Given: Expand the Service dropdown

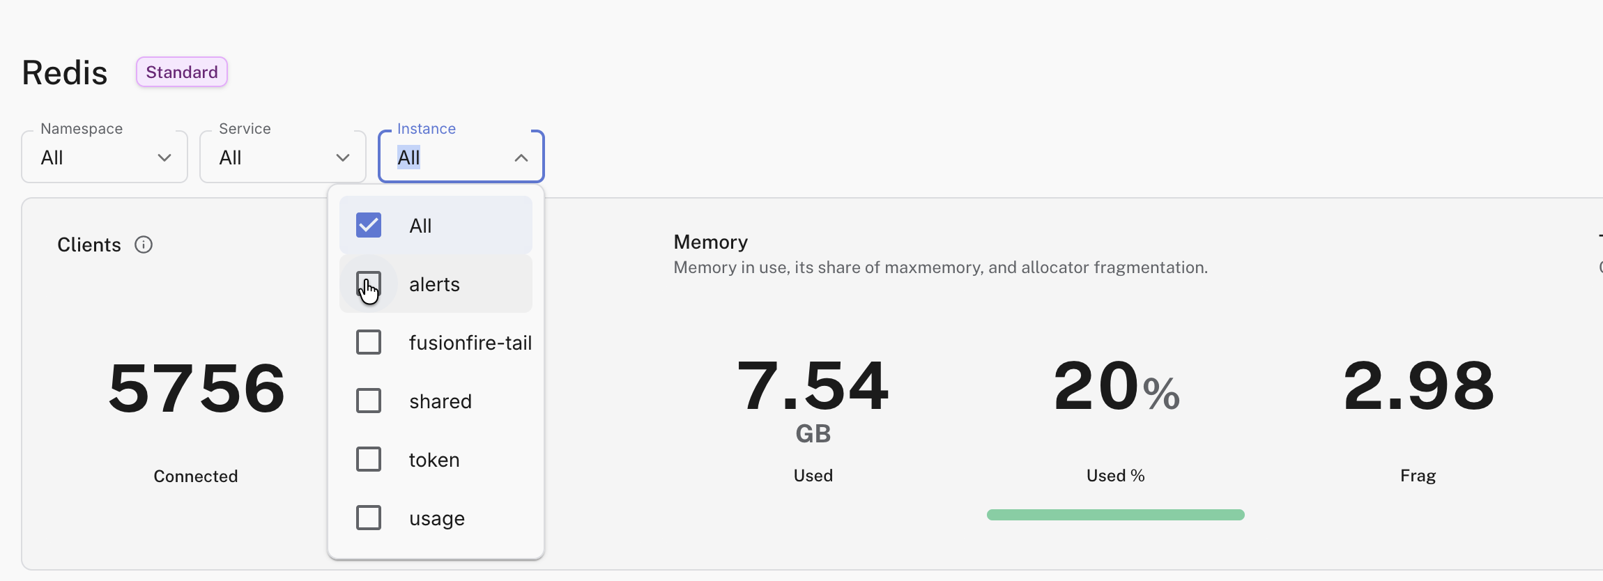Looking at the screenshot, I should pyautogui.click(x=283, y=157).
